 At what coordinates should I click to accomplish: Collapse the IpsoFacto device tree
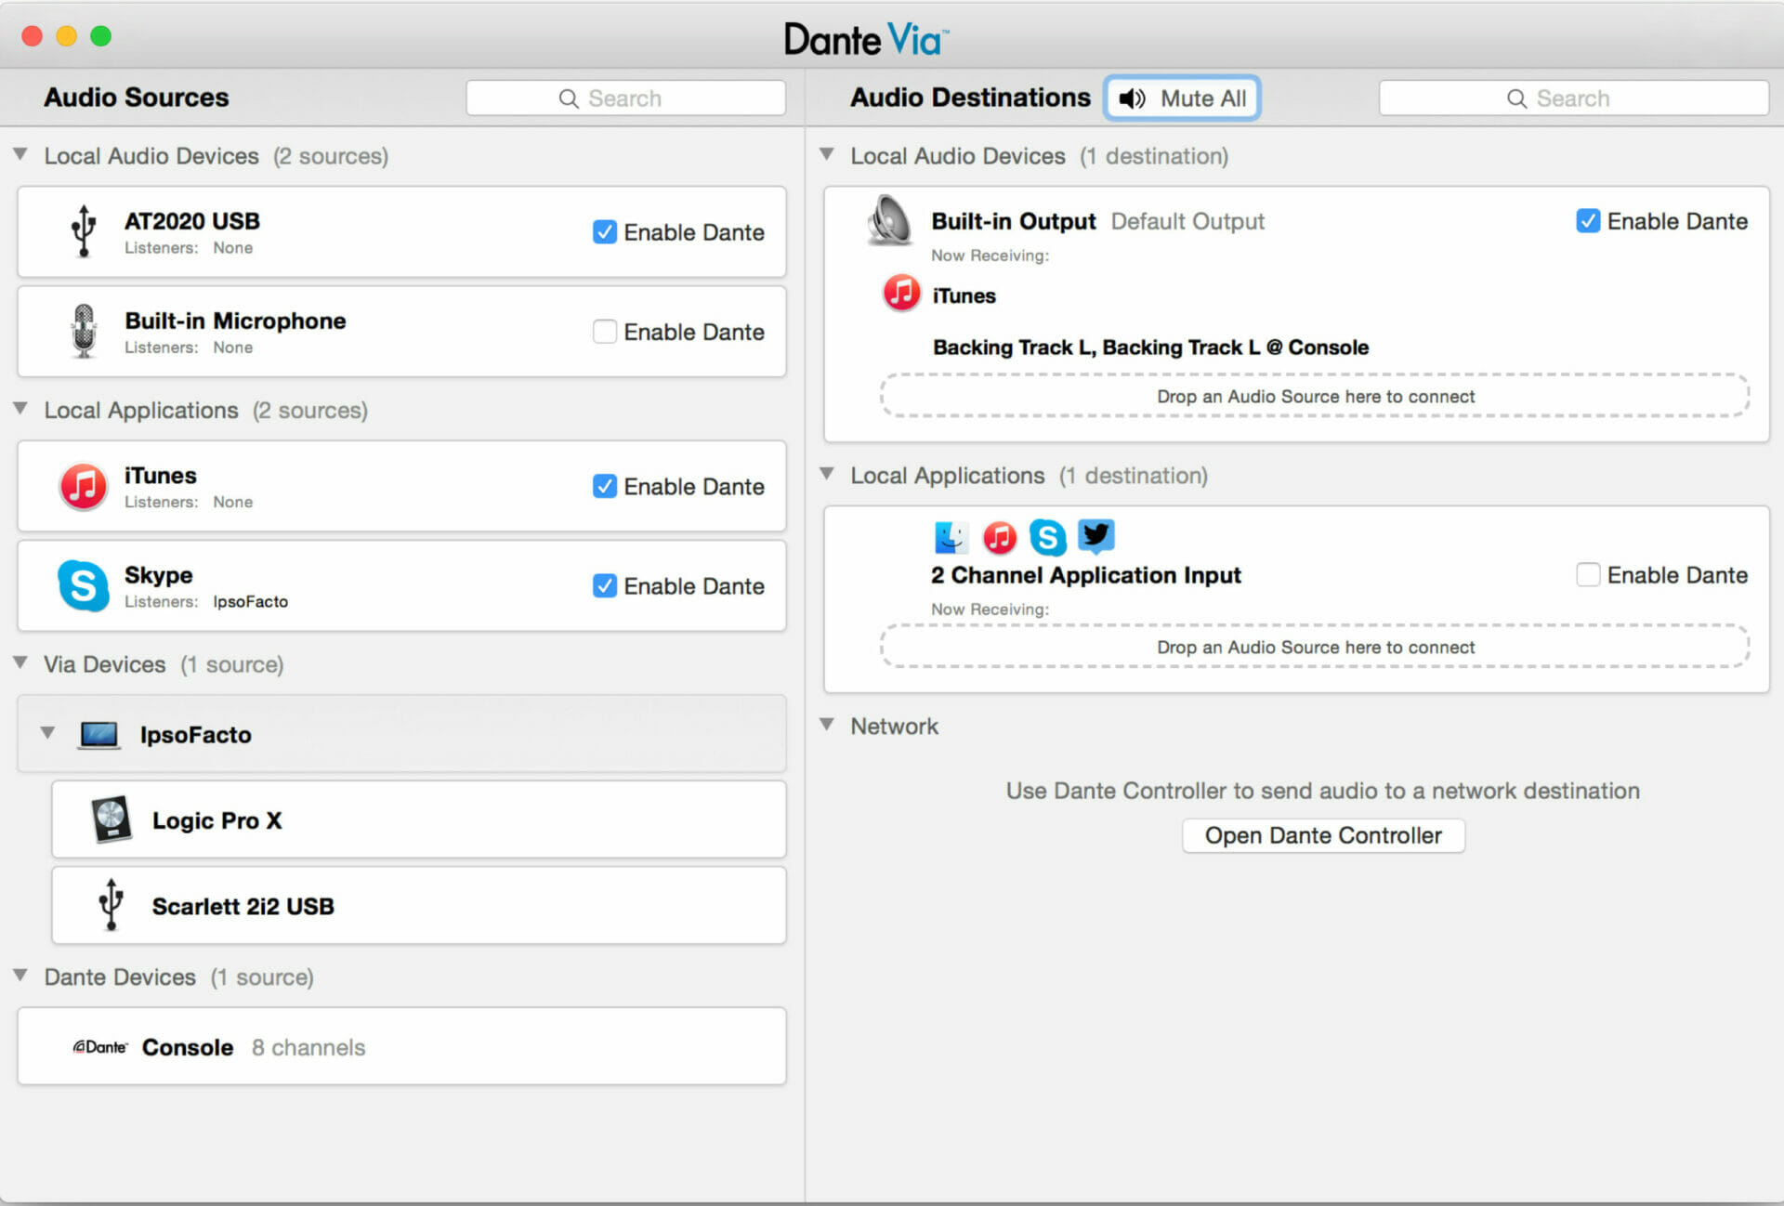47,733
